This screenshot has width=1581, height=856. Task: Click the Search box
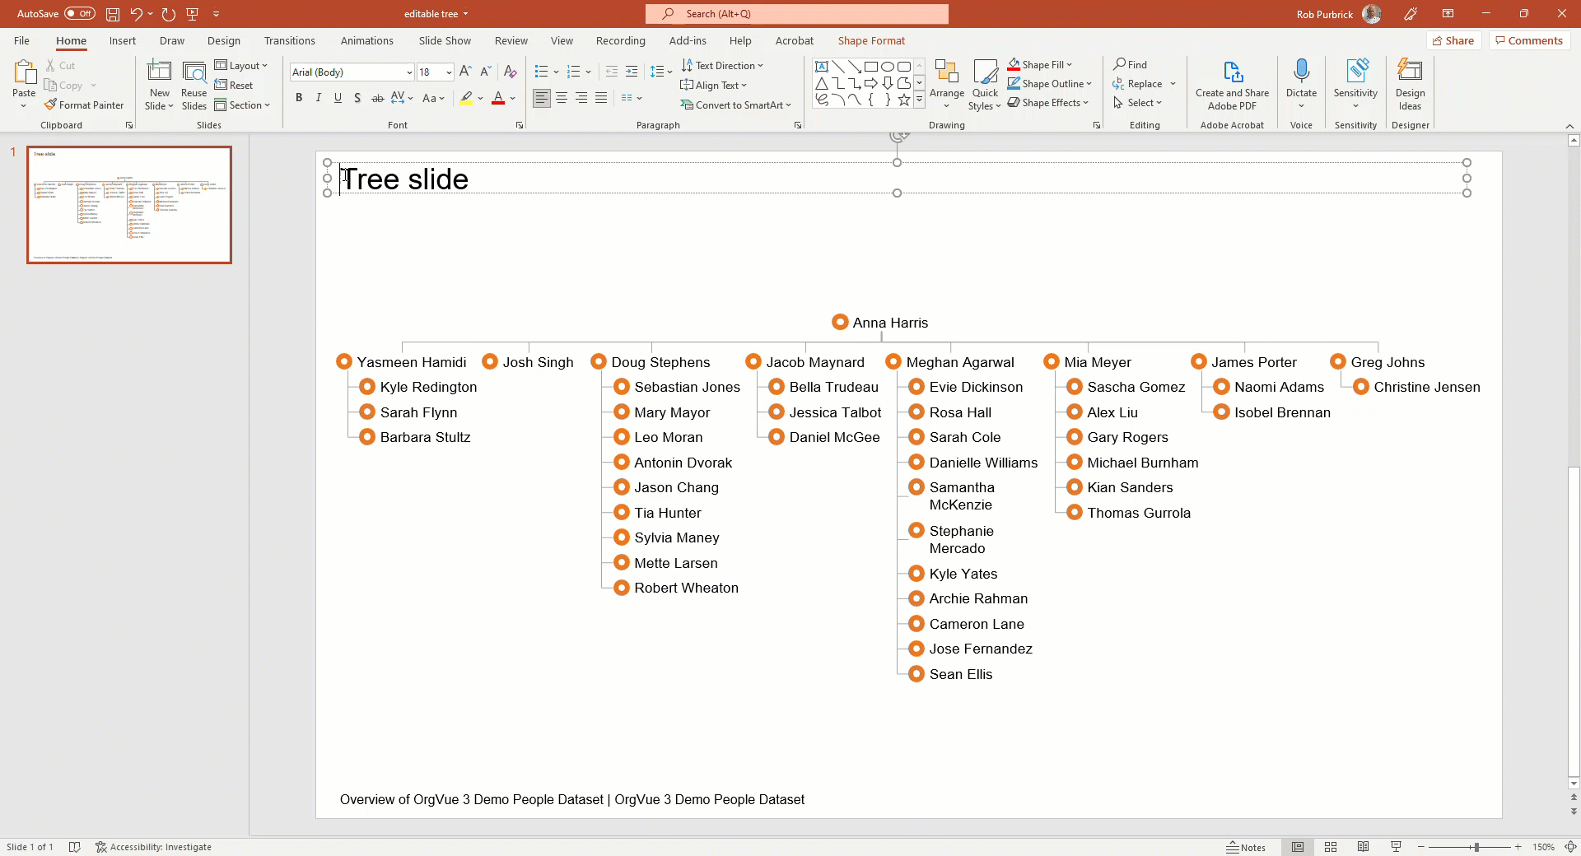pyautogui.click(x=797, y=14)
